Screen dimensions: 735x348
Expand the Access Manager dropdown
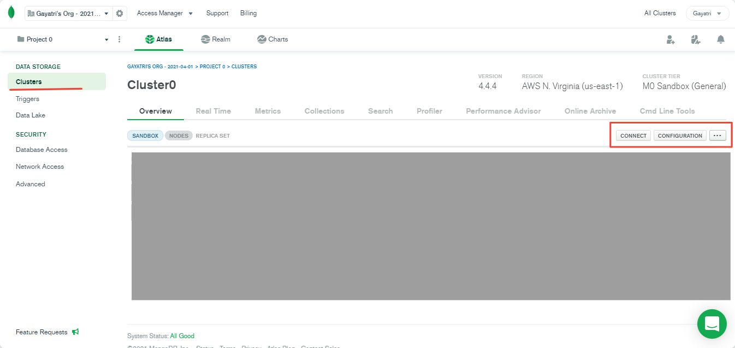[164, 13]
